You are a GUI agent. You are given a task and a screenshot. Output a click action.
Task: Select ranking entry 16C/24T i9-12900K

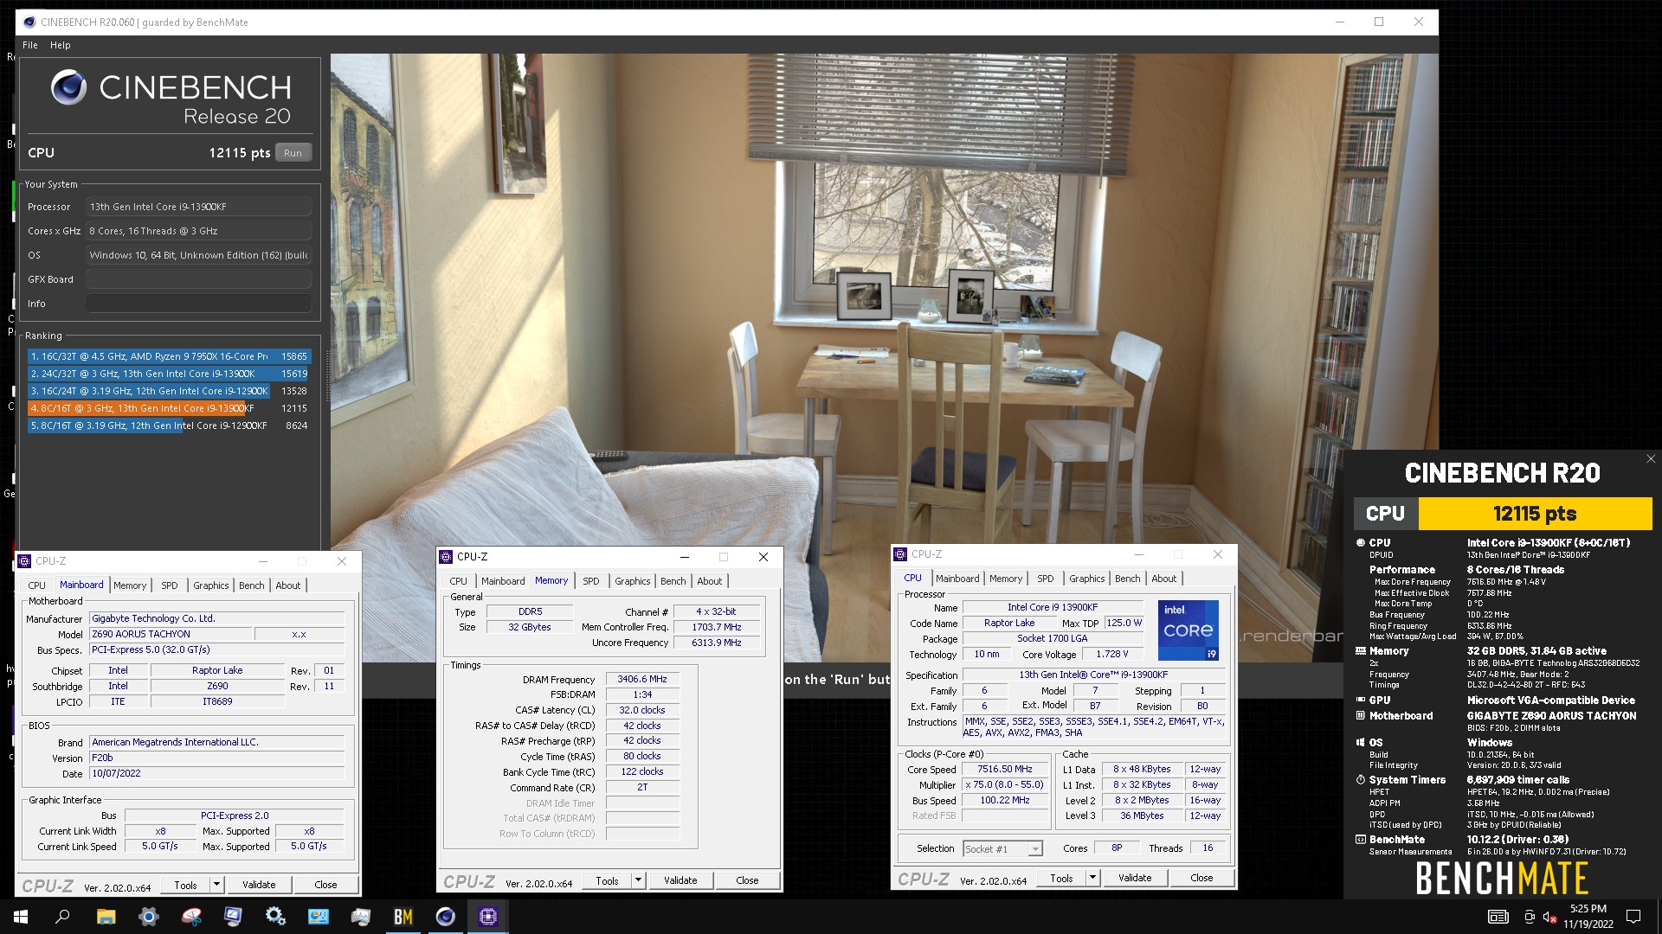169,391
